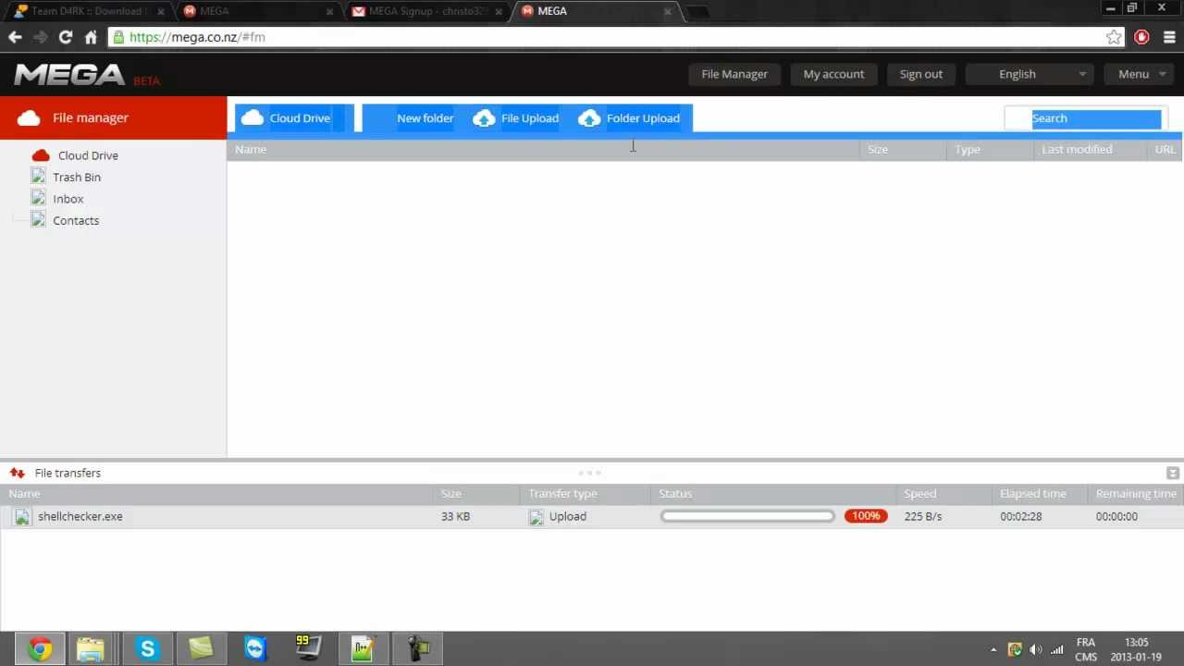The width and height of the screenshot is (1184, 666).
Task: Open Cloud Drive in sidebar tree
Action: [88, 155]
